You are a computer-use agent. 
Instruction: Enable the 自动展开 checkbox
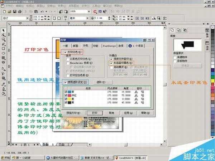click(x=111, y=67)
